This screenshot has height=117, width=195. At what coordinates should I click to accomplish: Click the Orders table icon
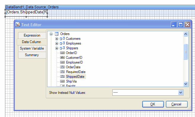click(x=57, y=34)
